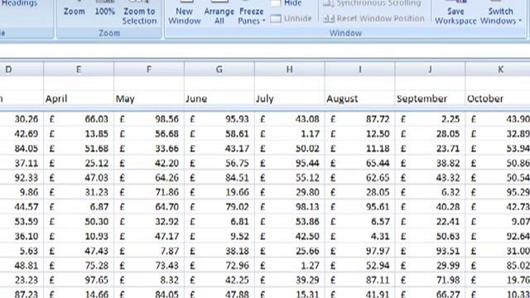Viewport: 530px width, 298px height.
Task: Select the cell containing 23.71
Action: [431, 148]
